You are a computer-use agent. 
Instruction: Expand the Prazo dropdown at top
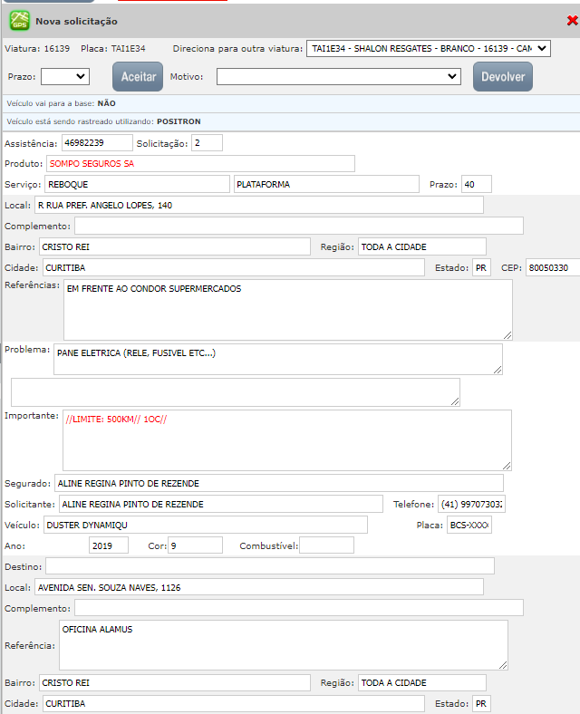(x=64, y=77)
